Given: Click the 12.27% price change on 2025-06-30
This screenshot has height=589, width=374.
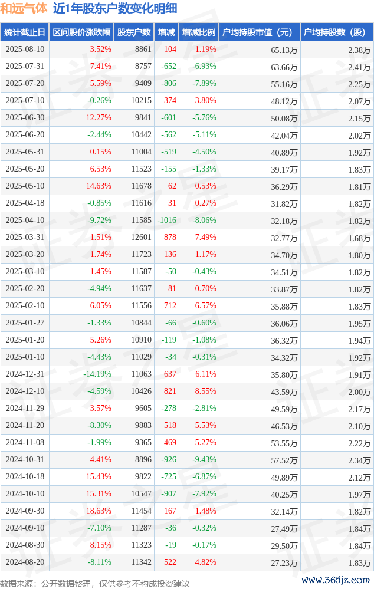Looking at the screenshot, I should pyautogui.click(x=99, y=117).
